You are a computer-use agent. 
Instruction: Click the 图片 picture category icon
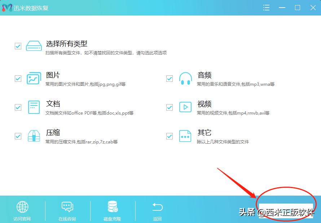tap(34, 78)
